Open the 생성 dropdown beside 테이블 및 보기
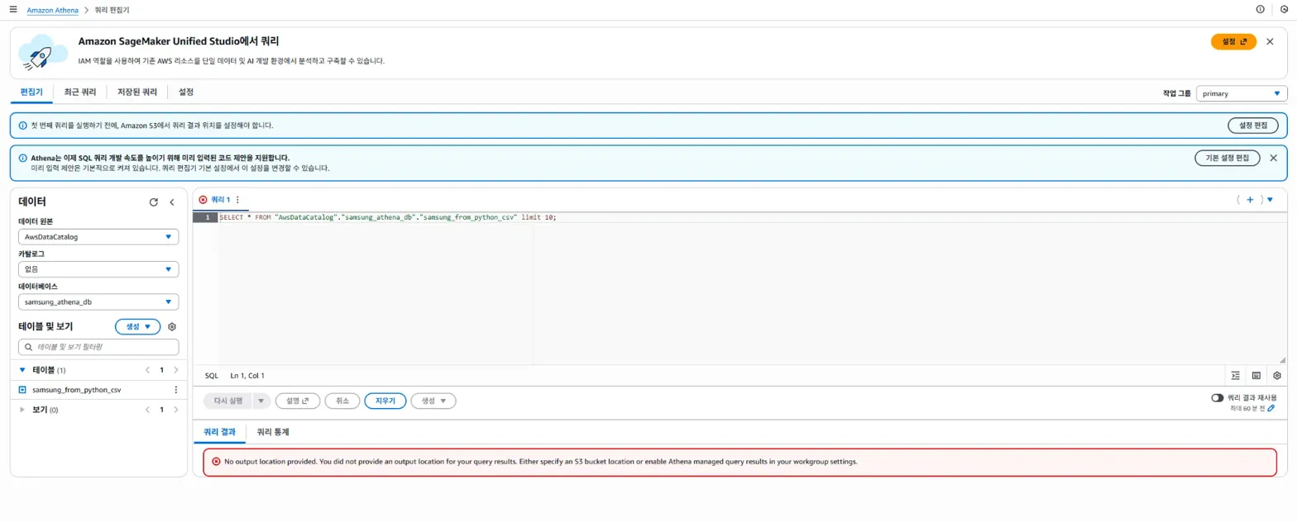Viewport: 1297px width, 522px height. tap(137, 327)
